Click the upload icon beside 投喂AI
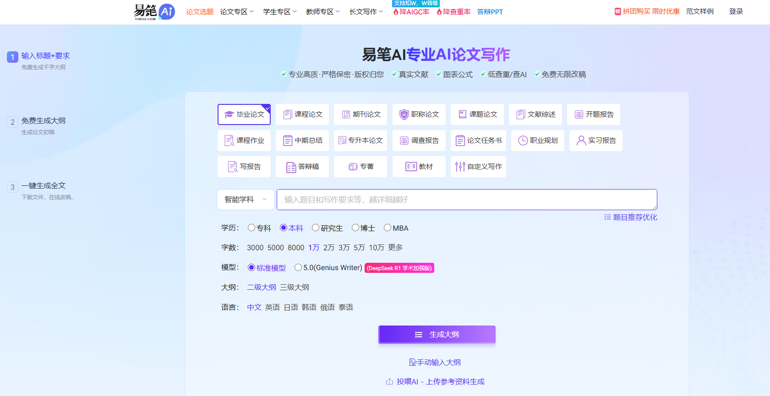770x396 pixels. coord(389,381)
